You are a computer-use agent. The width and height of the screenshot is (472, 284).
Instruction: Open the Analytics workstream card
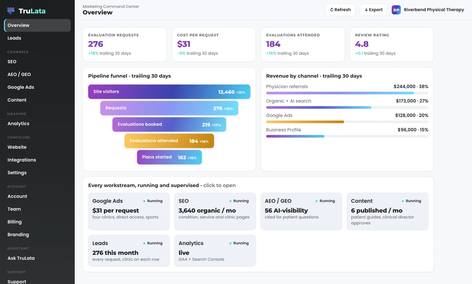click(x=215, y=251)
